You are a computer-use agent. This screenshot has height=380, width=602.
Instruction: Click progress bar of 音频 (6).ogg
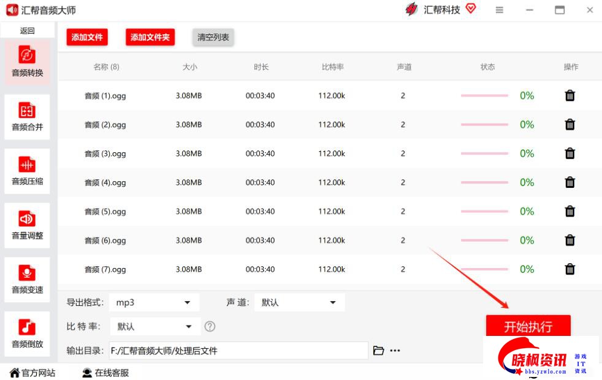pos(484,240)
